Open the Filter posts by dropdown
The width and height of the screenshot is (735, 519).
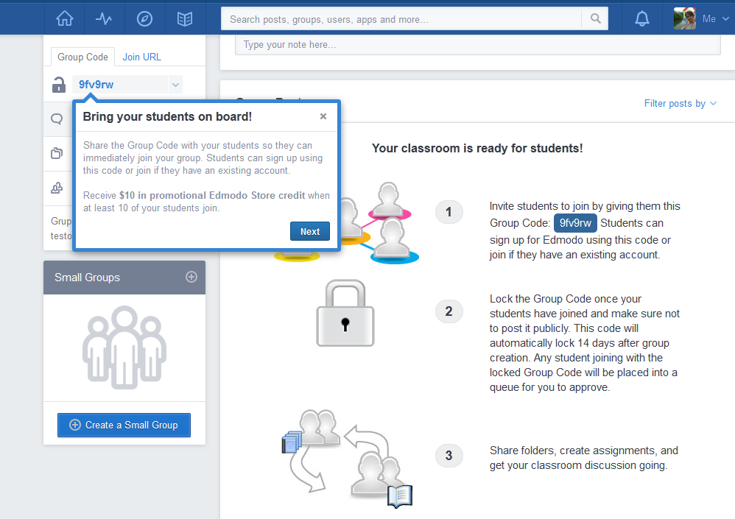681,104
